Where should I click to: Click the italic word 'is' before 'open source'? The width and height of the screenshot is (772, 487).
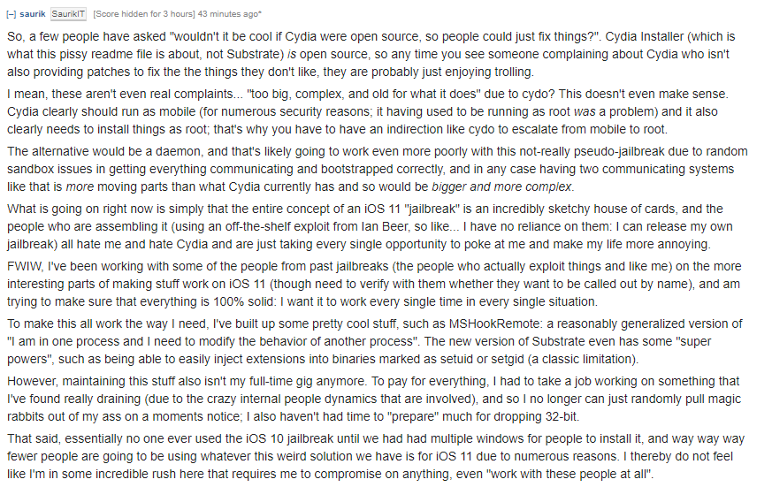click(292, 54)
